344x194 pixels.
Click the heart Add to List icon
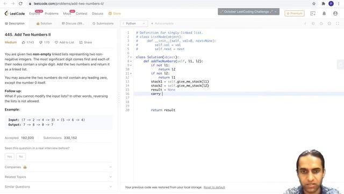tap(56, 42)
